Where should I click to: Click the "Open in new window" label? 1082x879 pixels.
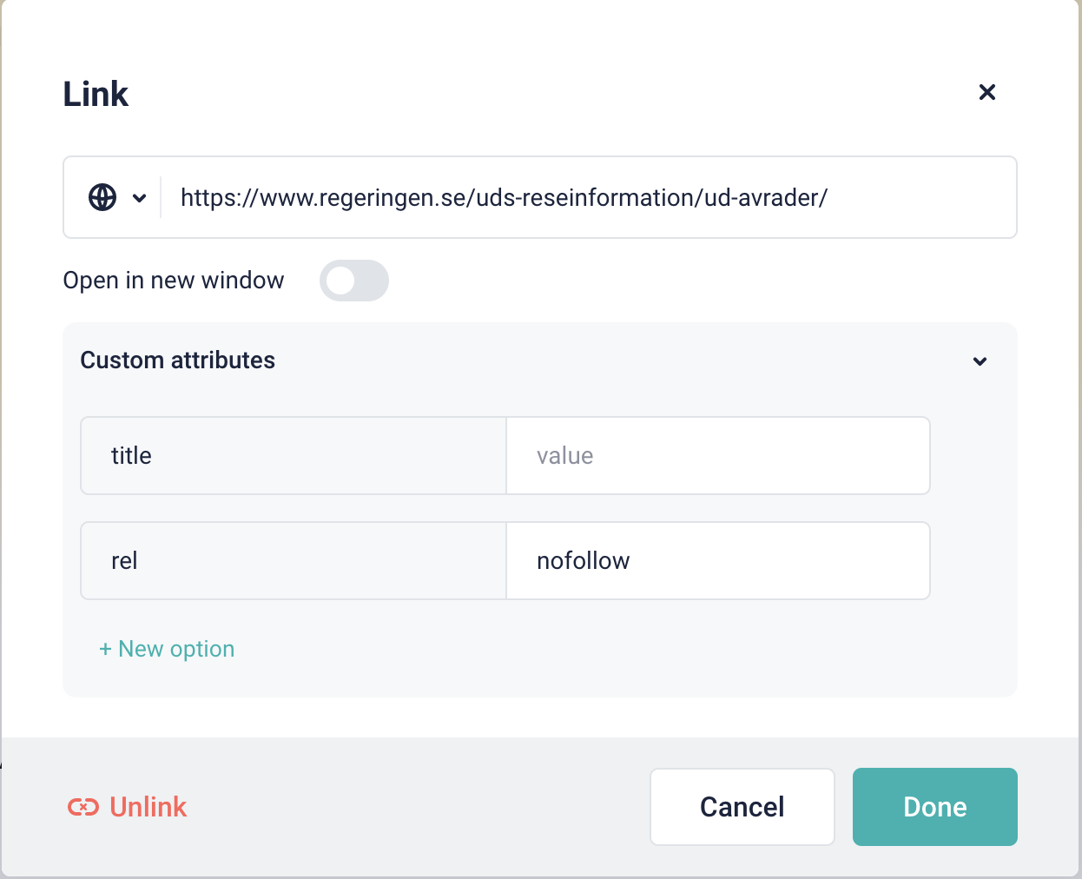173,281
